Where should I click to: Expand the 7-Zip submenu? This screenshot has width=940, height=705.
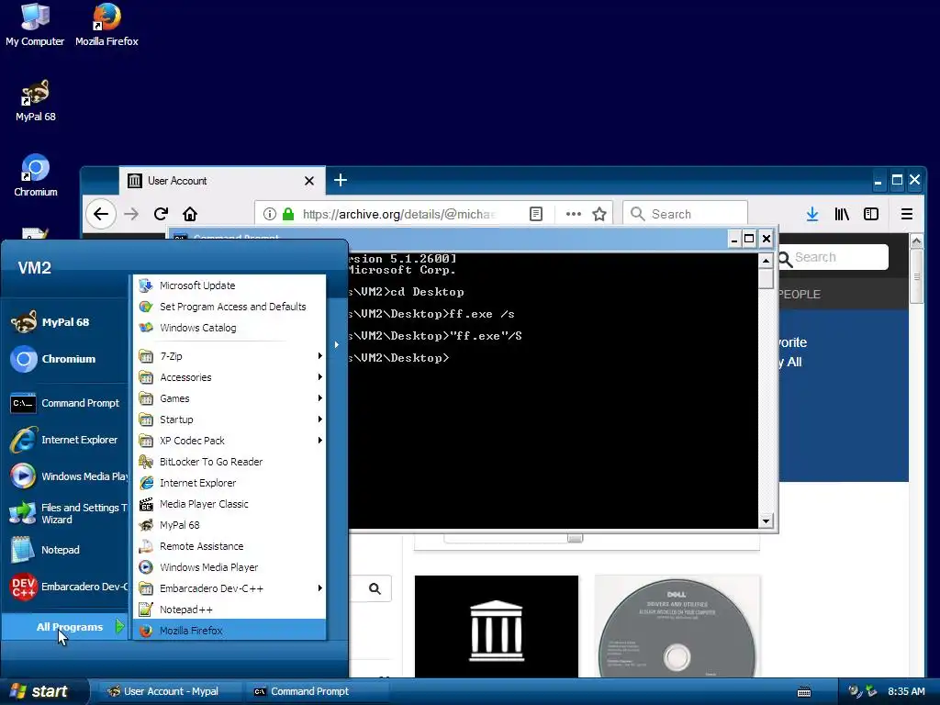click(x=229, y=356)
